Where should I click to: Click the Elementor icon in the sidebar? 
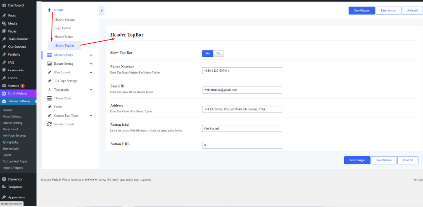click(x=4, y=179)
